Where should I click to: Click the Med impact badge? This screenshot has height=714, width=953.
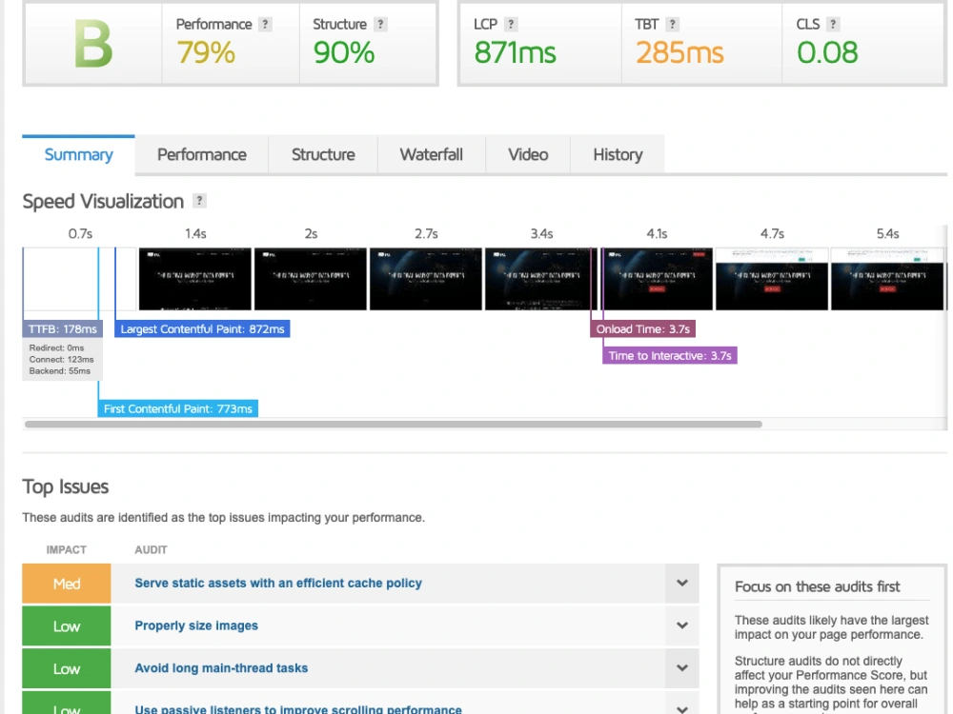[x=67, y=584]
